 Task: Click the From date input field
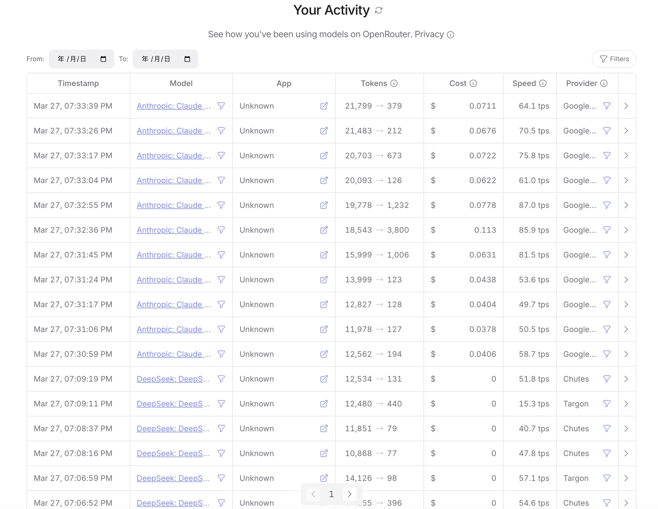coord(81,59)
